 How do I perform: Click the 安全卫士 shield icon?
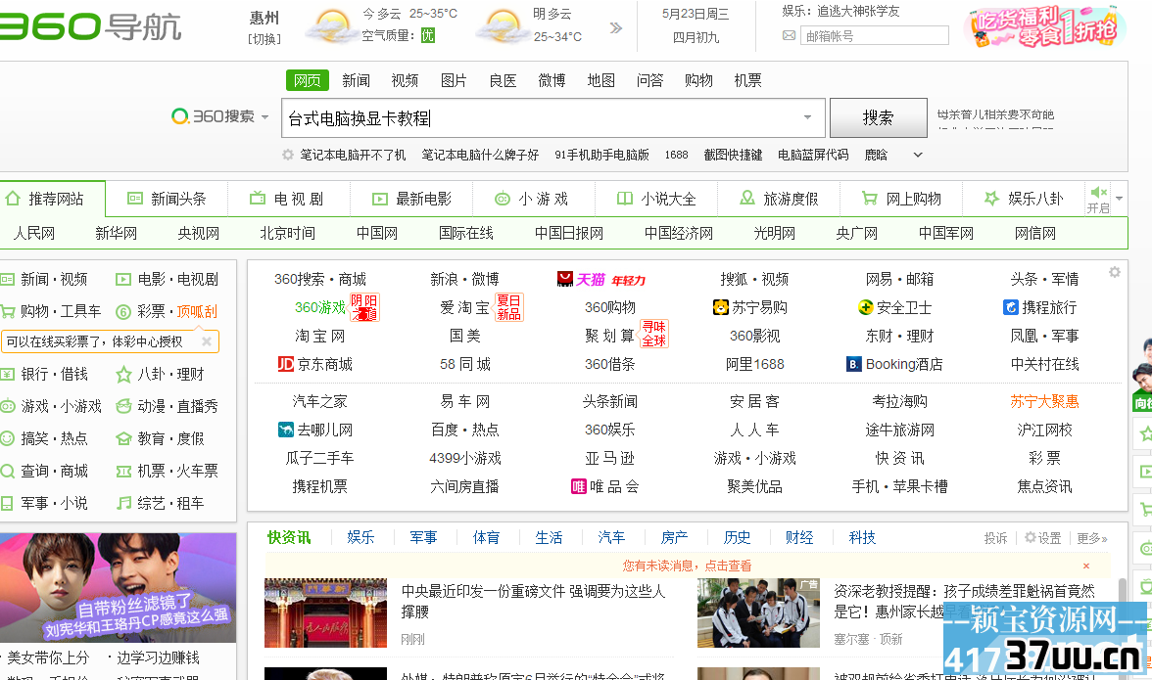(866, 307)
